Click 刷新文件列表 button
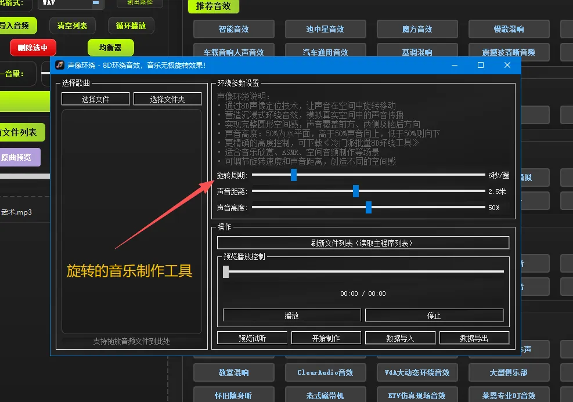573x402 pixels. pos(363,243)
